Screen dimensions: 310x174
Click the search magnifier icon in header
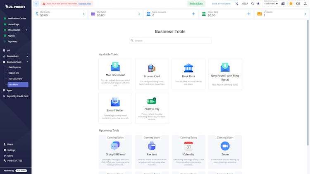coord(253,4)
